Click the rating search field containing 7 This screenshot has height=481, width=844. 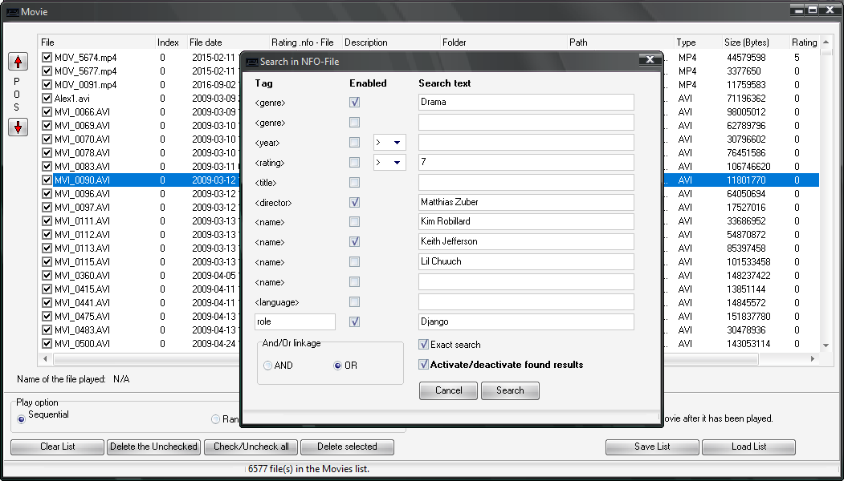coord(527,162)
